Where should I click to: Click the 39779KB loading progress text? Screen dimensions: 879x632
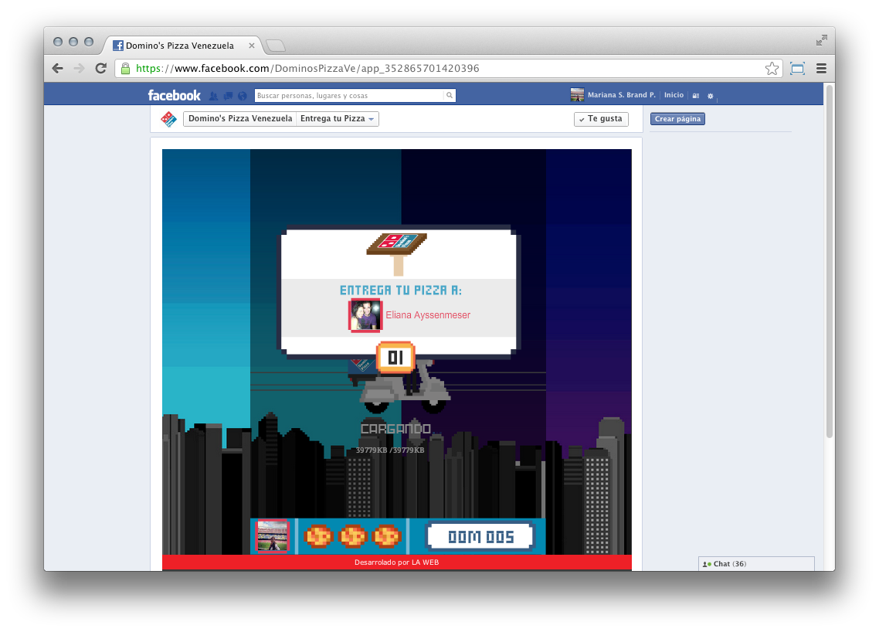[390, 450]
